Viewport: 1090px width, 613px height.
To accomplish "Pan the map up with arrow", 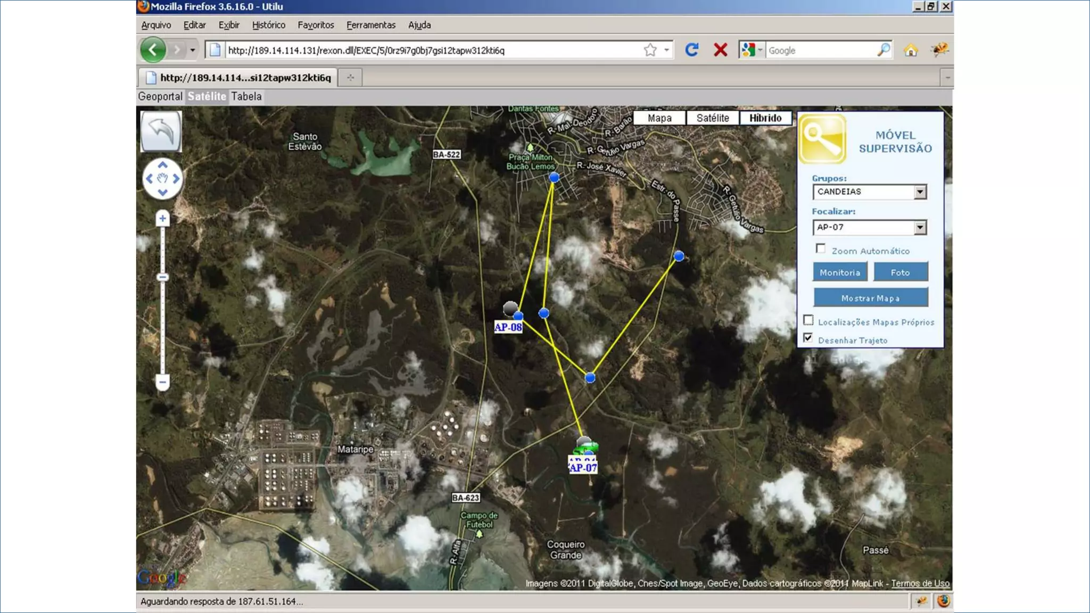I will tap(162, 165).
